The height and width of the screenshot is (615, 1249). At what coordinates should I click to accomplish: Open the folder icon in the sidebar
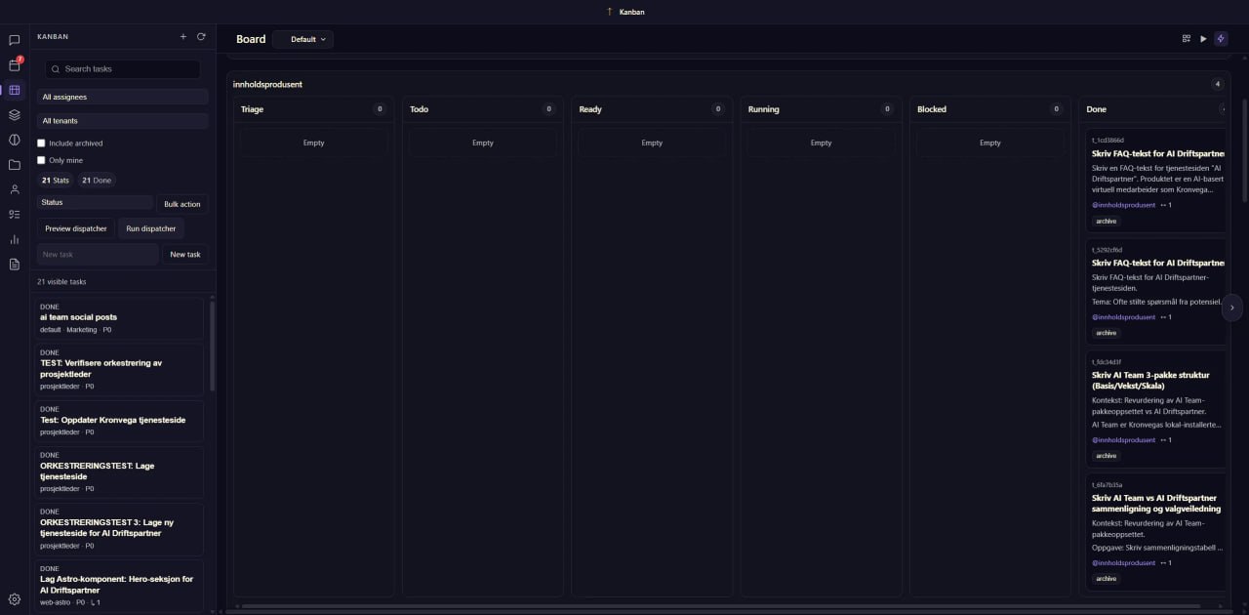pos(14,165)
